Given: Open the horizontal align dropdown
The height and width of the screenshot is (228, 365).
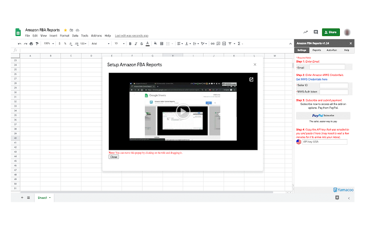Looking at the screenshot, I should [x=180, y=43].
